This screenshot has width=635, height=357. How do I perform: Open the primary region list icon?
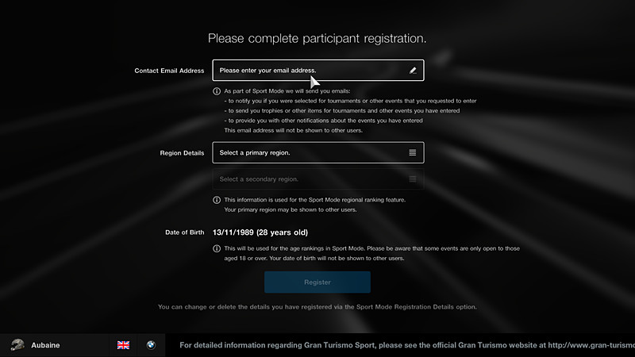[x=412, y=152]
